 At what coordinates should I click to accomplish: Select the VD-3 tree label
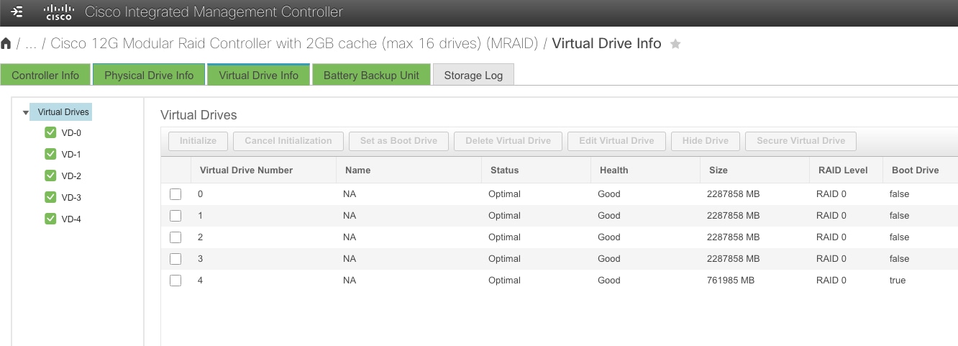coord(71,198)
